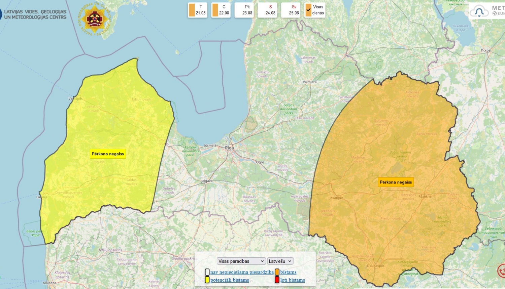Open the Latviešu language dropdown
The image size is (505, 289).
(x=280, y=261)
